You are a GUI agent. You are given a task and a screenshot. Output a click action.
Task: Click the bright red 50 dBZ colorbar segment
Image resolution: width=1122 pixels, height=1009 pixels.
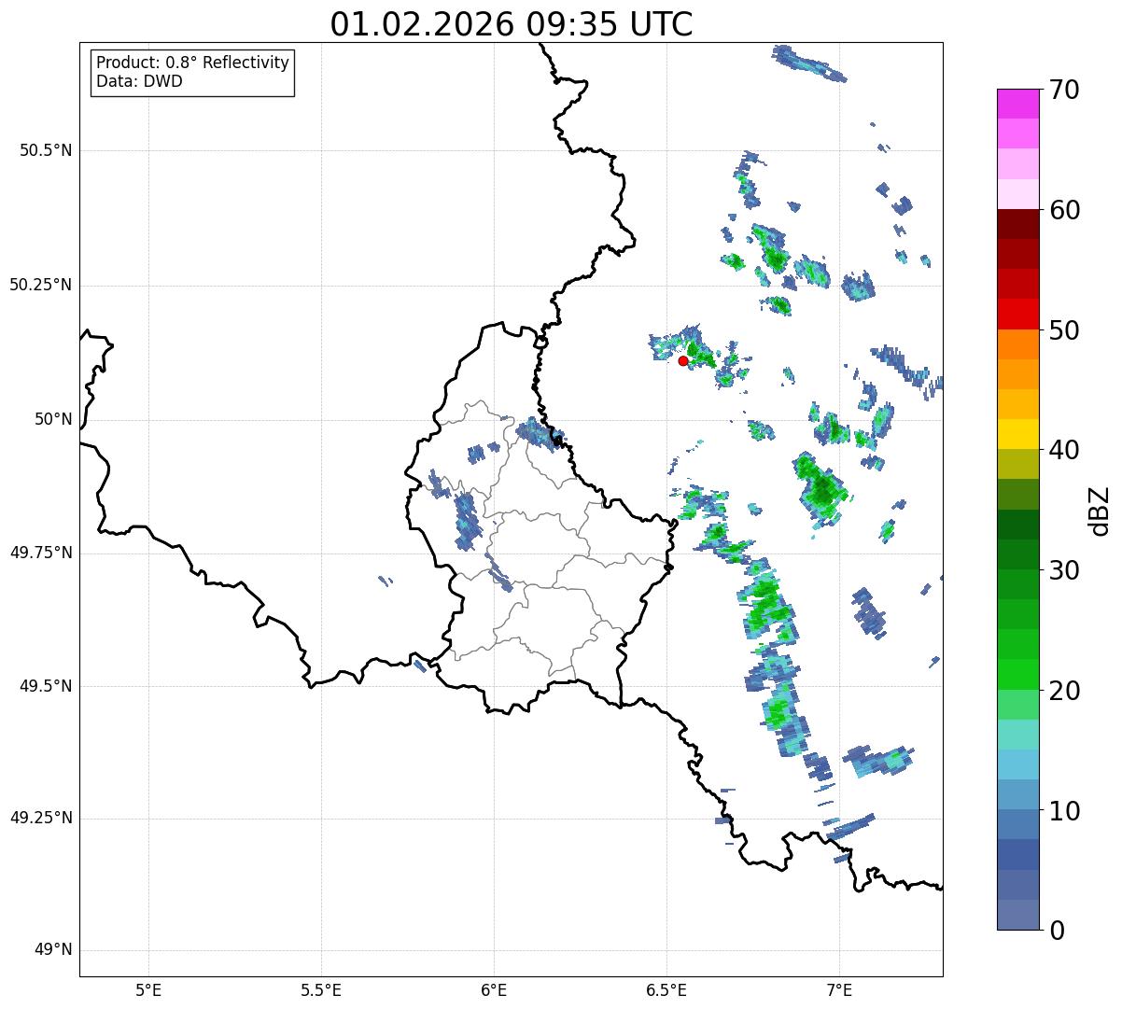(1018, 314)
